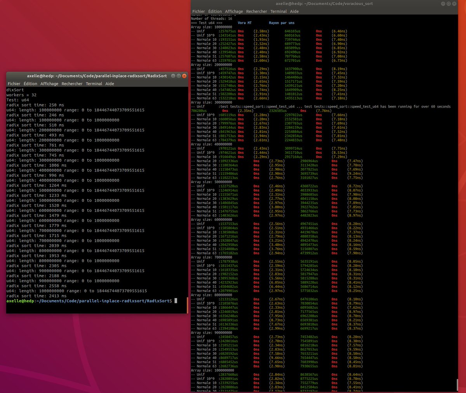Open the Rechercher menu in the voracious_sort terminal
This screenshot has height=393, width=466.
257,11
